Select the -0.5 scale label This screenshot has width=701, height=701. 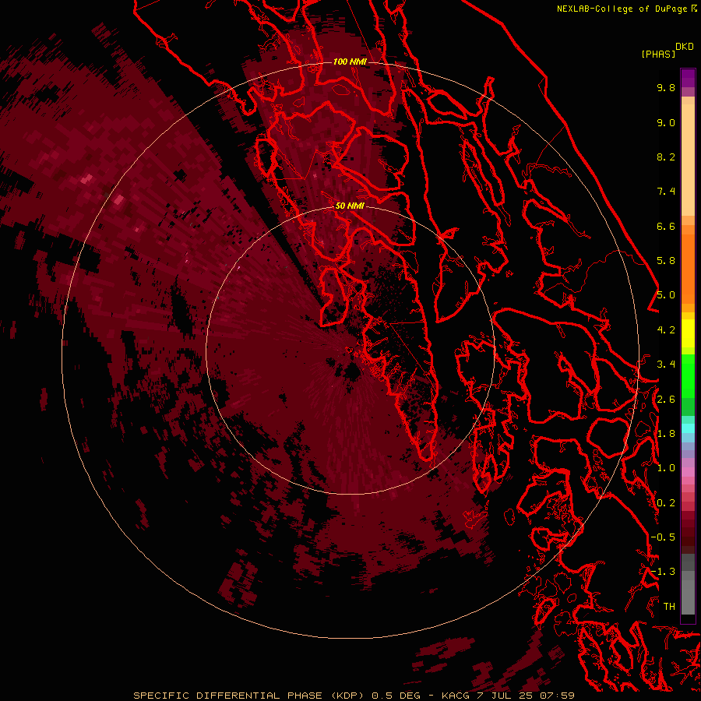coord(663,537)
